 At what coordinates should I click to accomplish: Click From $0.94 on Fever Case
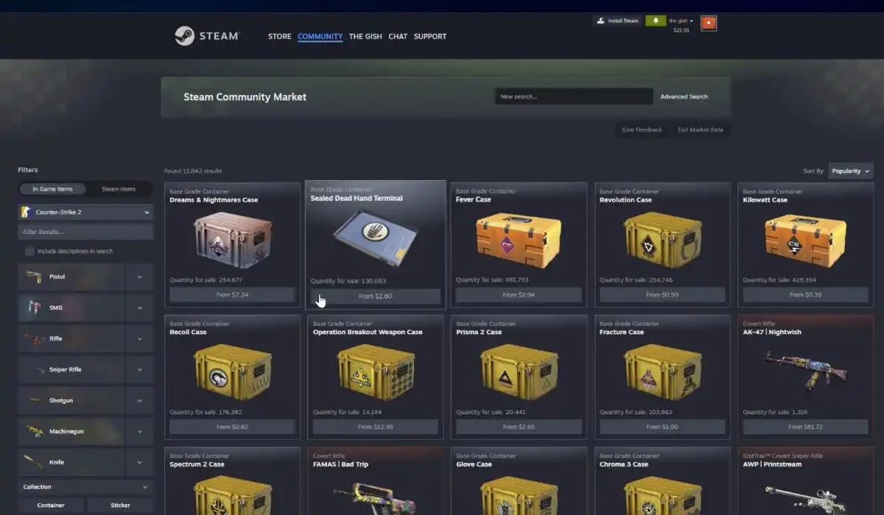(519, 294)
